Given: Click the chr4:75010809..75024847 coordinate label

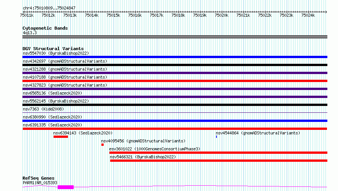Looking at the screenshot, I should (49, 8).
